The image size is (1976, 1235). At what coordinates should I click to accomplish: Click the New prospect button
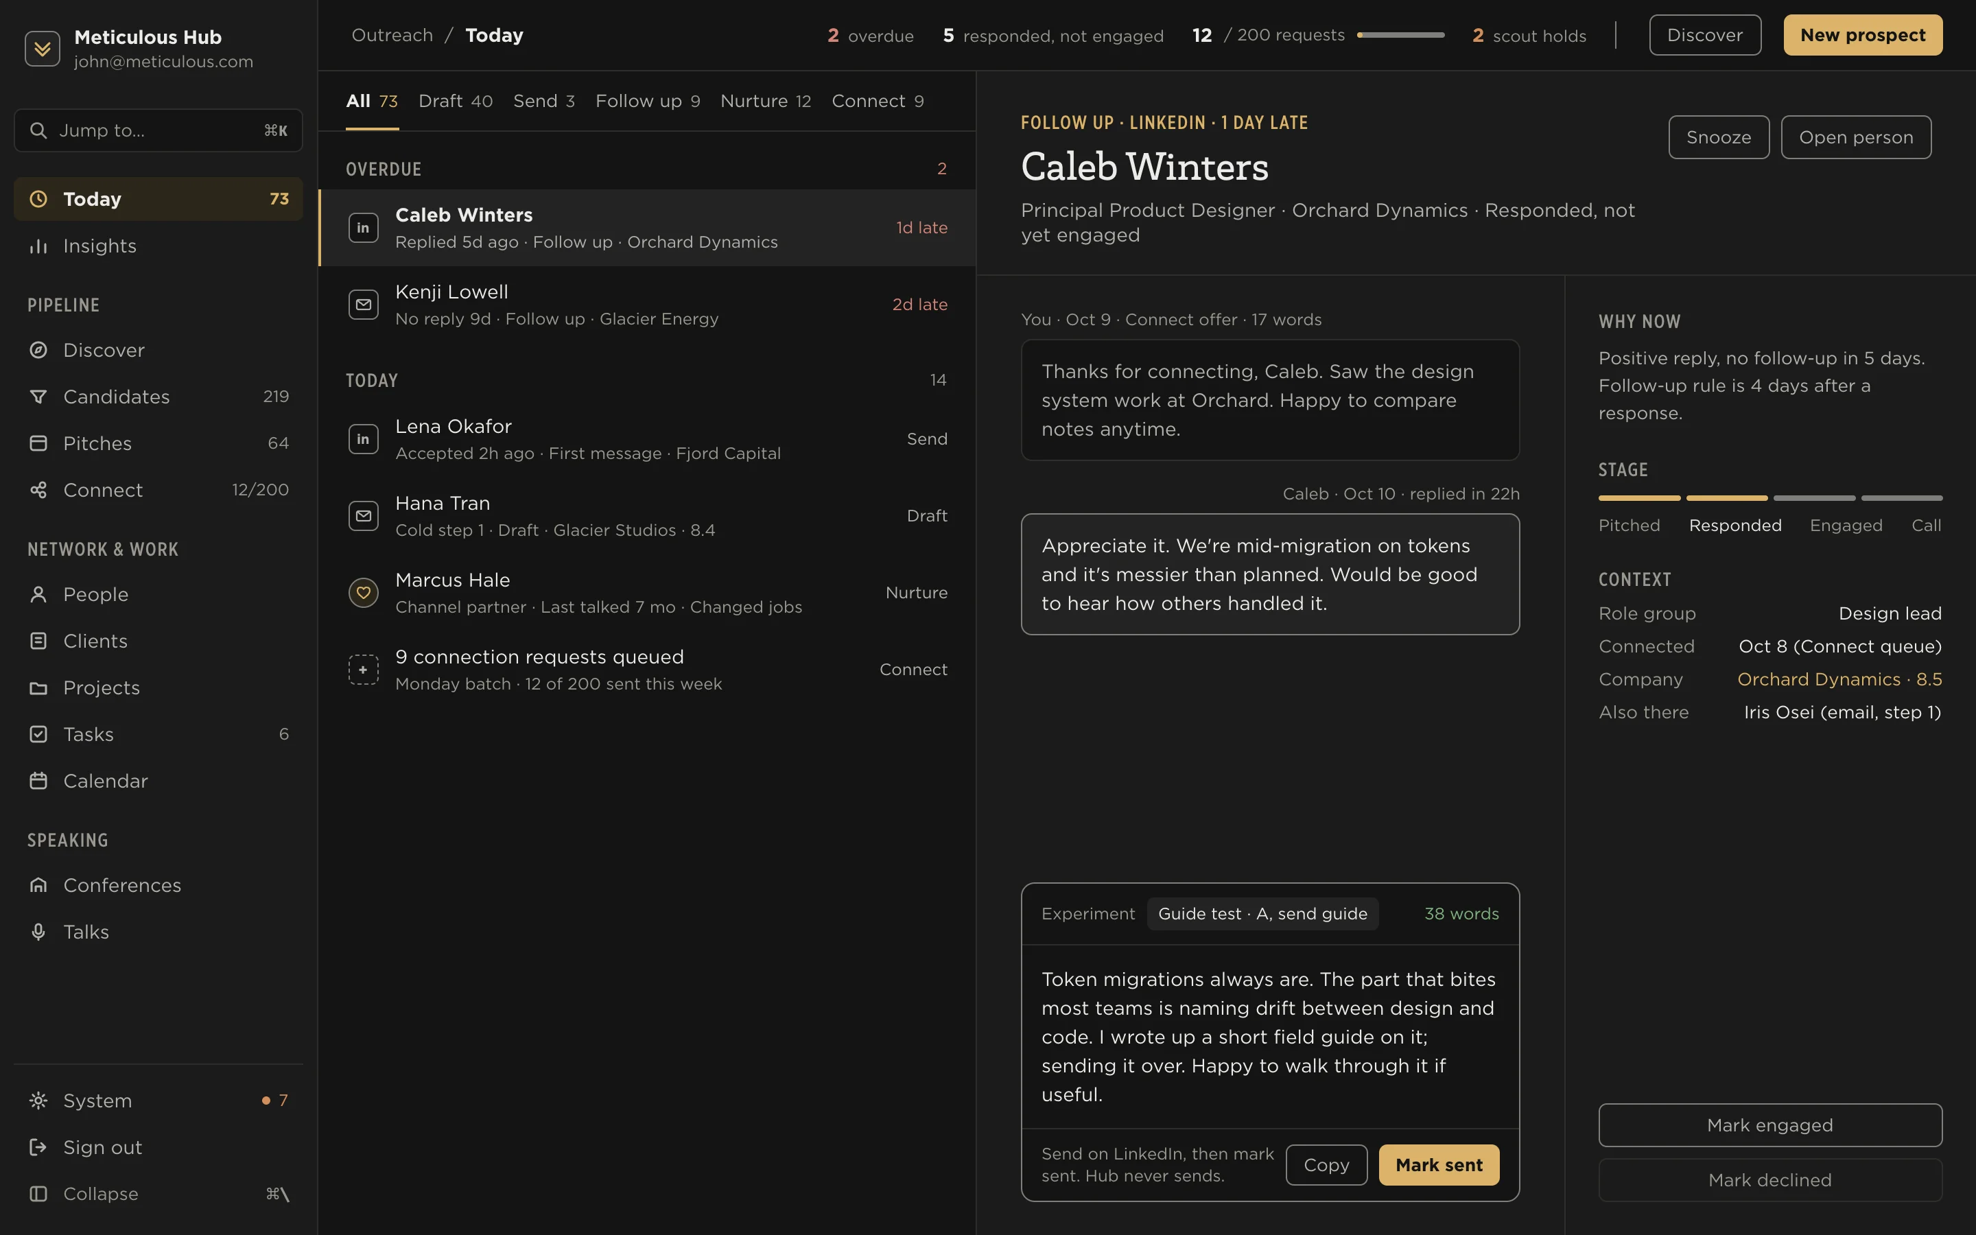tap(1863, 35)
